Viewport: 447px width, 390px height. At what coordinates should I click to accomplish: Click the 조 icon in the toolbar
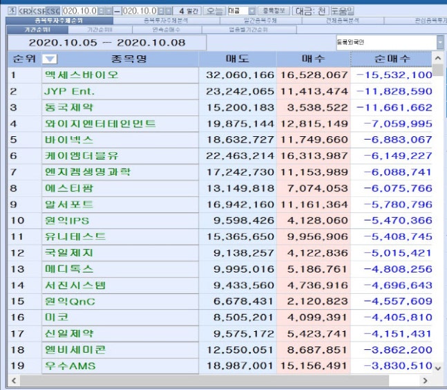(x=12, y=11)
